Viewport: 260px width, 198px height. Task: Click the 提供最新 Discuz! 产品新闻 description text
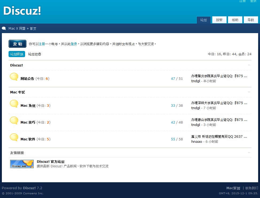point(72,166)
